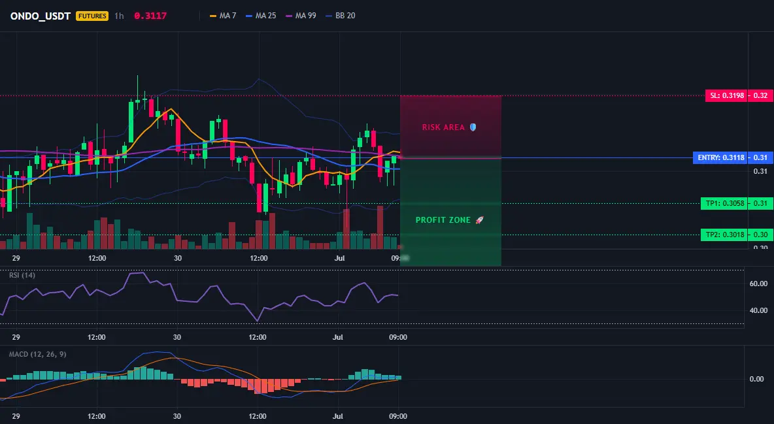Click the FUTURES badge
Viewport: 774px width, 424px height.
coord(92,16)
